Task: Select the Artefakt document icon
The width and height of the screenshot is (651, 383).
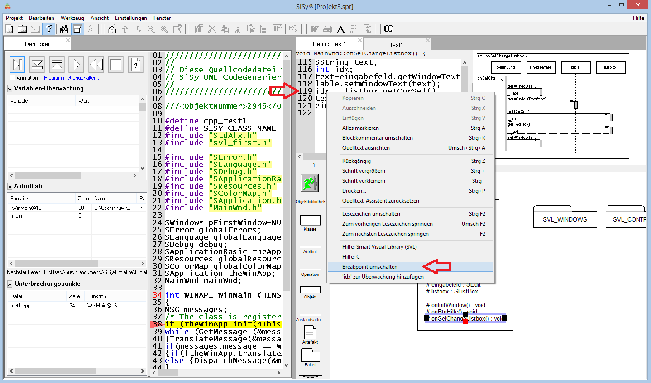Action: click(310, 333)
